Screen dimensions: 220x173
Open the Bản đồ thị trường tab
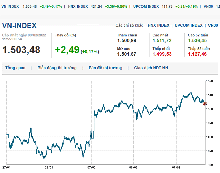[105, 68]
